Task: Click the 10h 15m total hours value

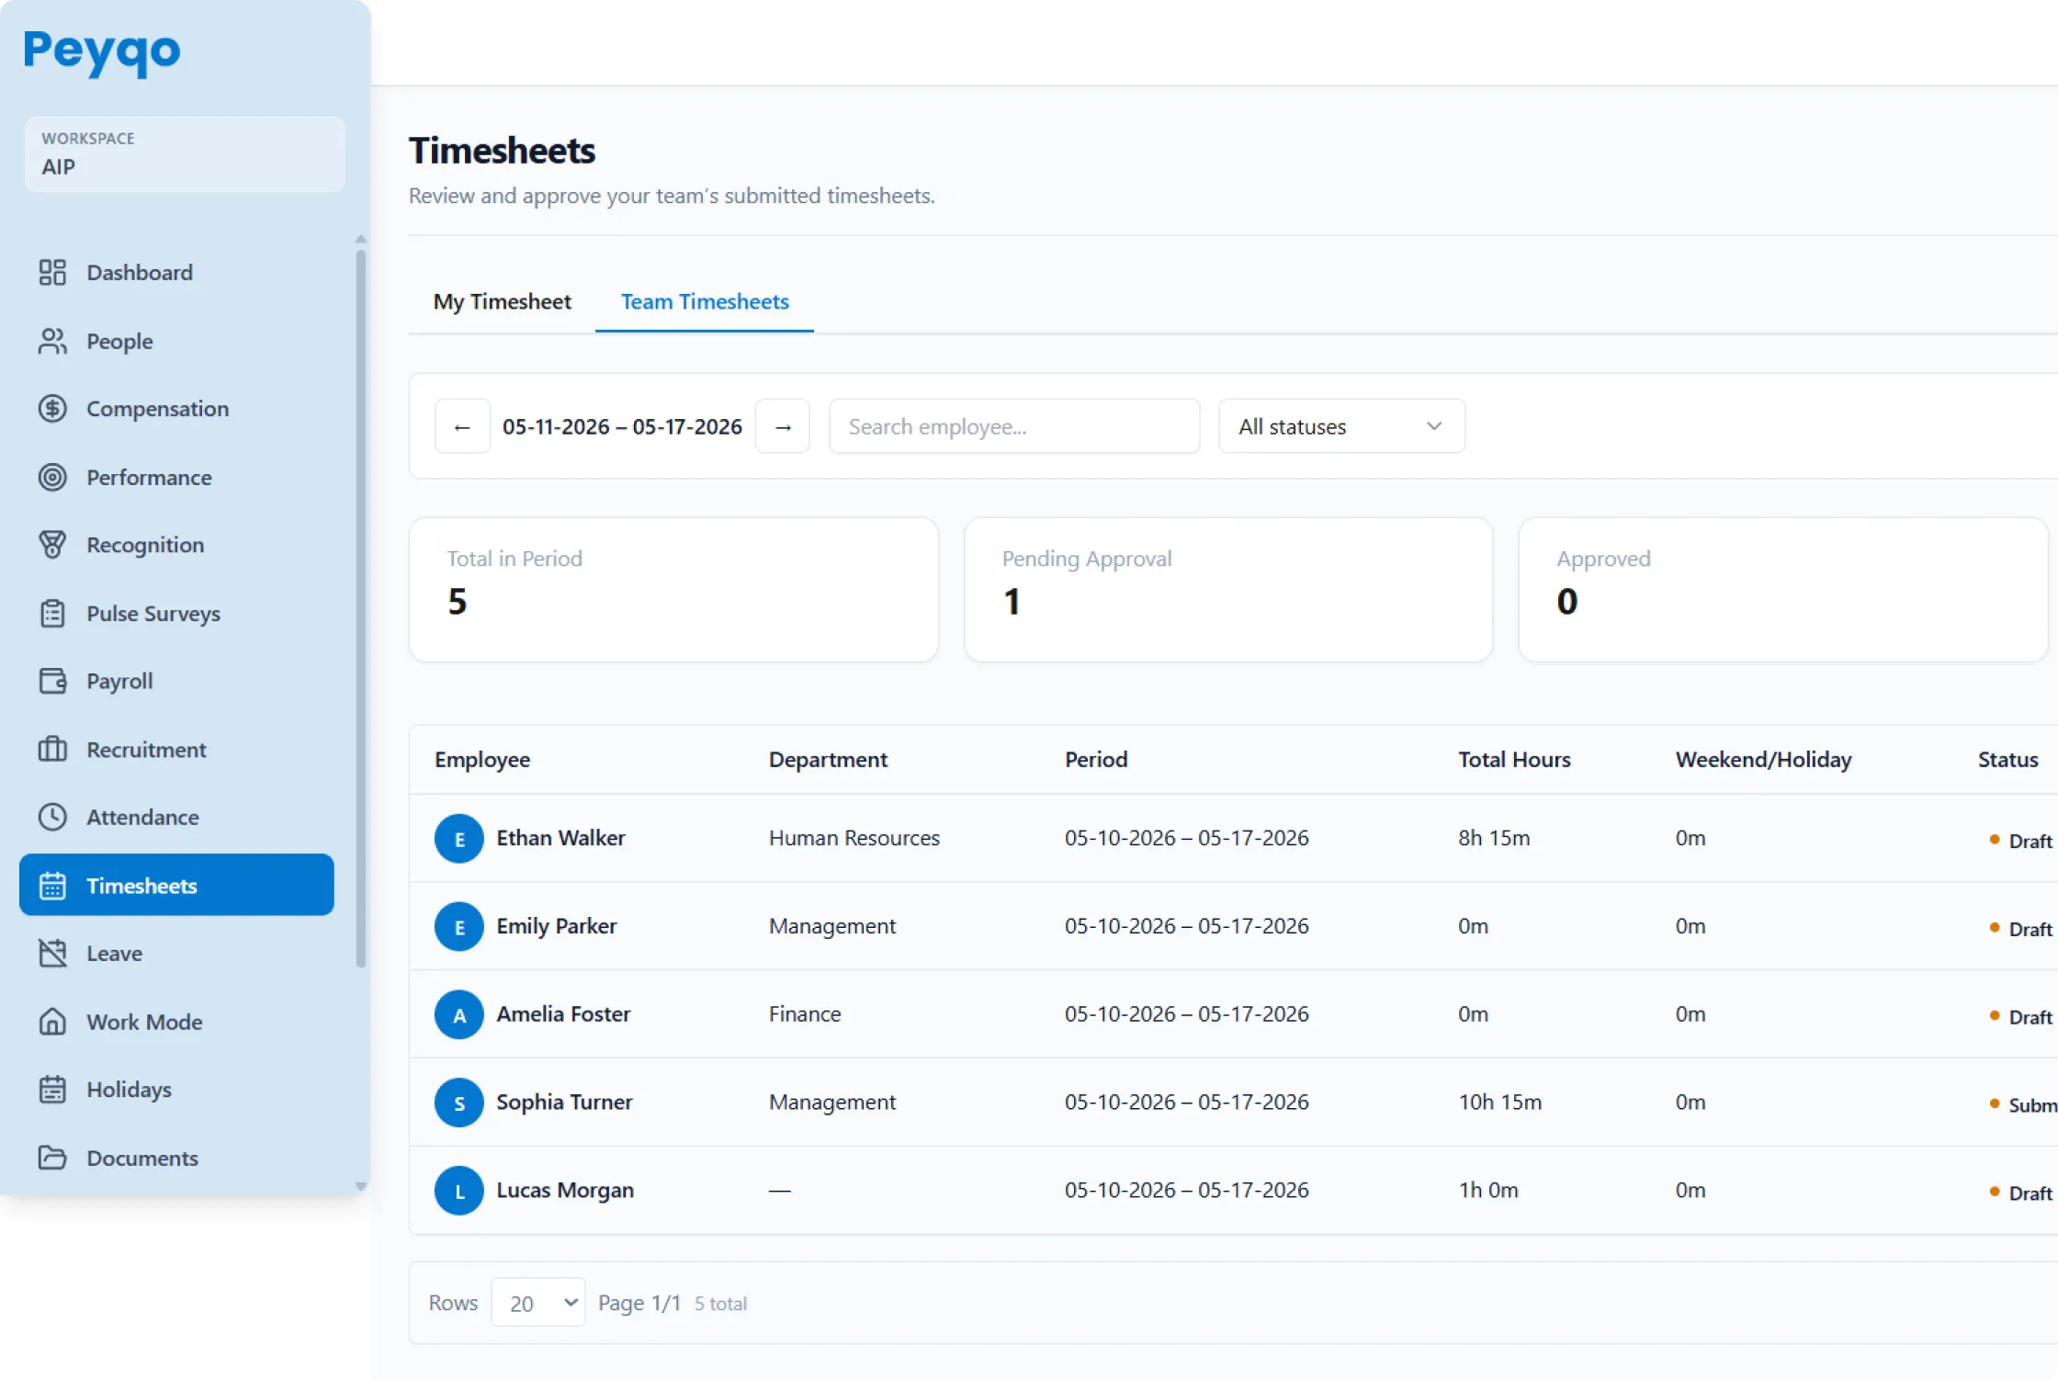Action: 1499,1103
